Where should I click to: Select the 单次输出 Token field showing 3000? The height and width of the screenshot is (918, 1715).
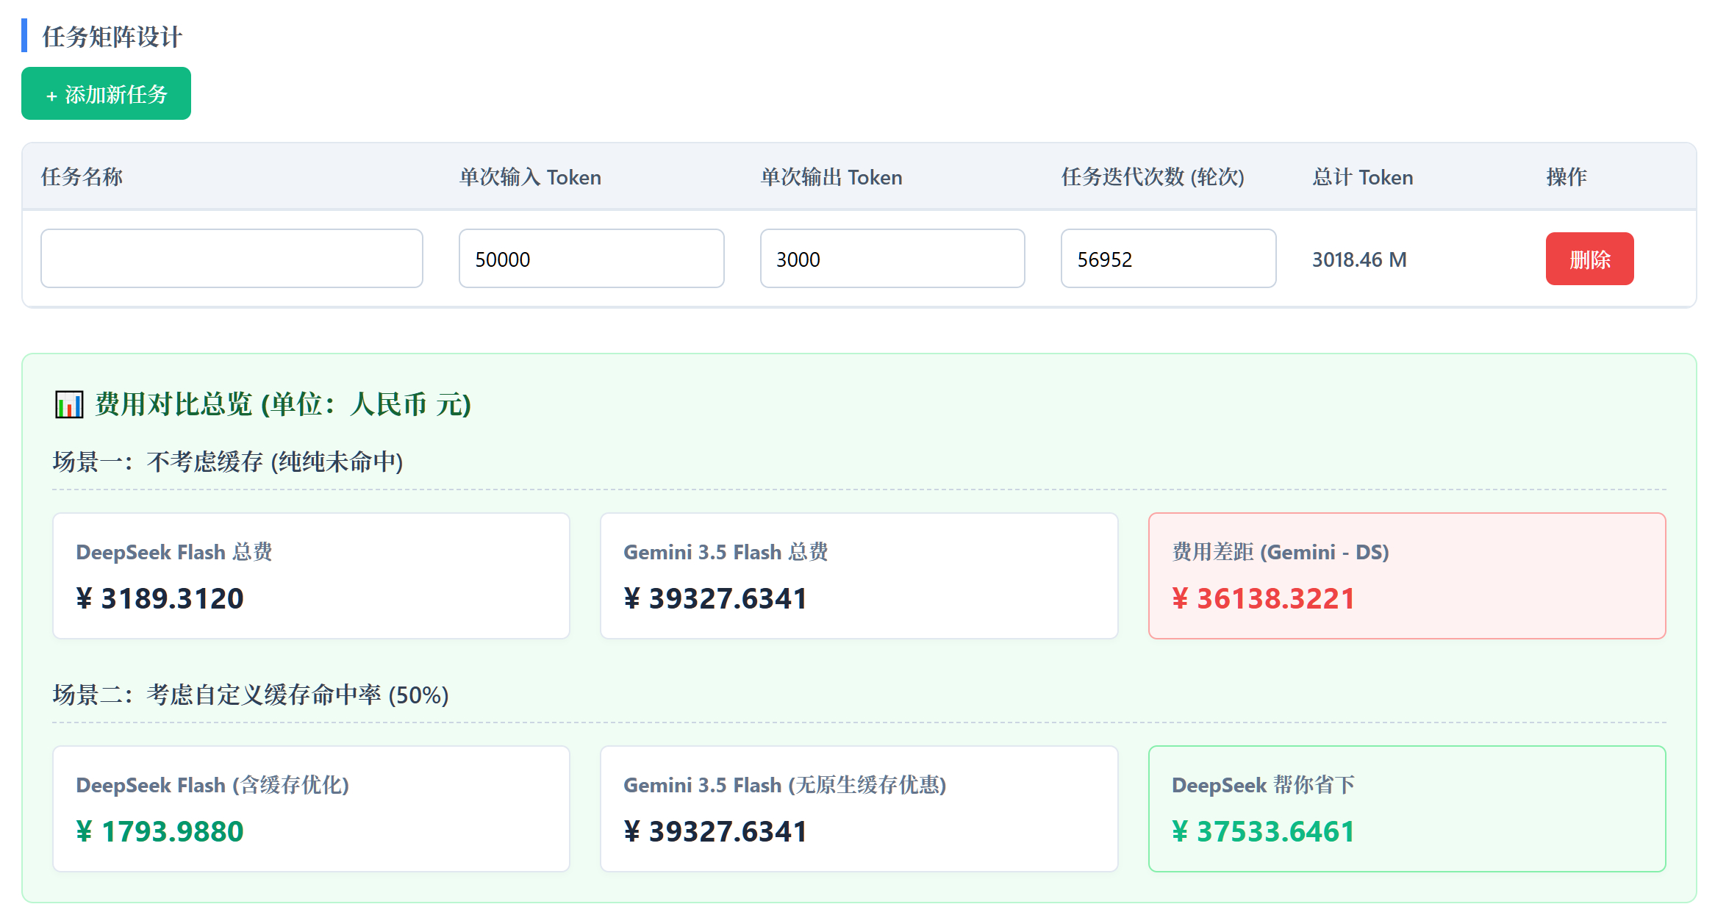(892, 258)
